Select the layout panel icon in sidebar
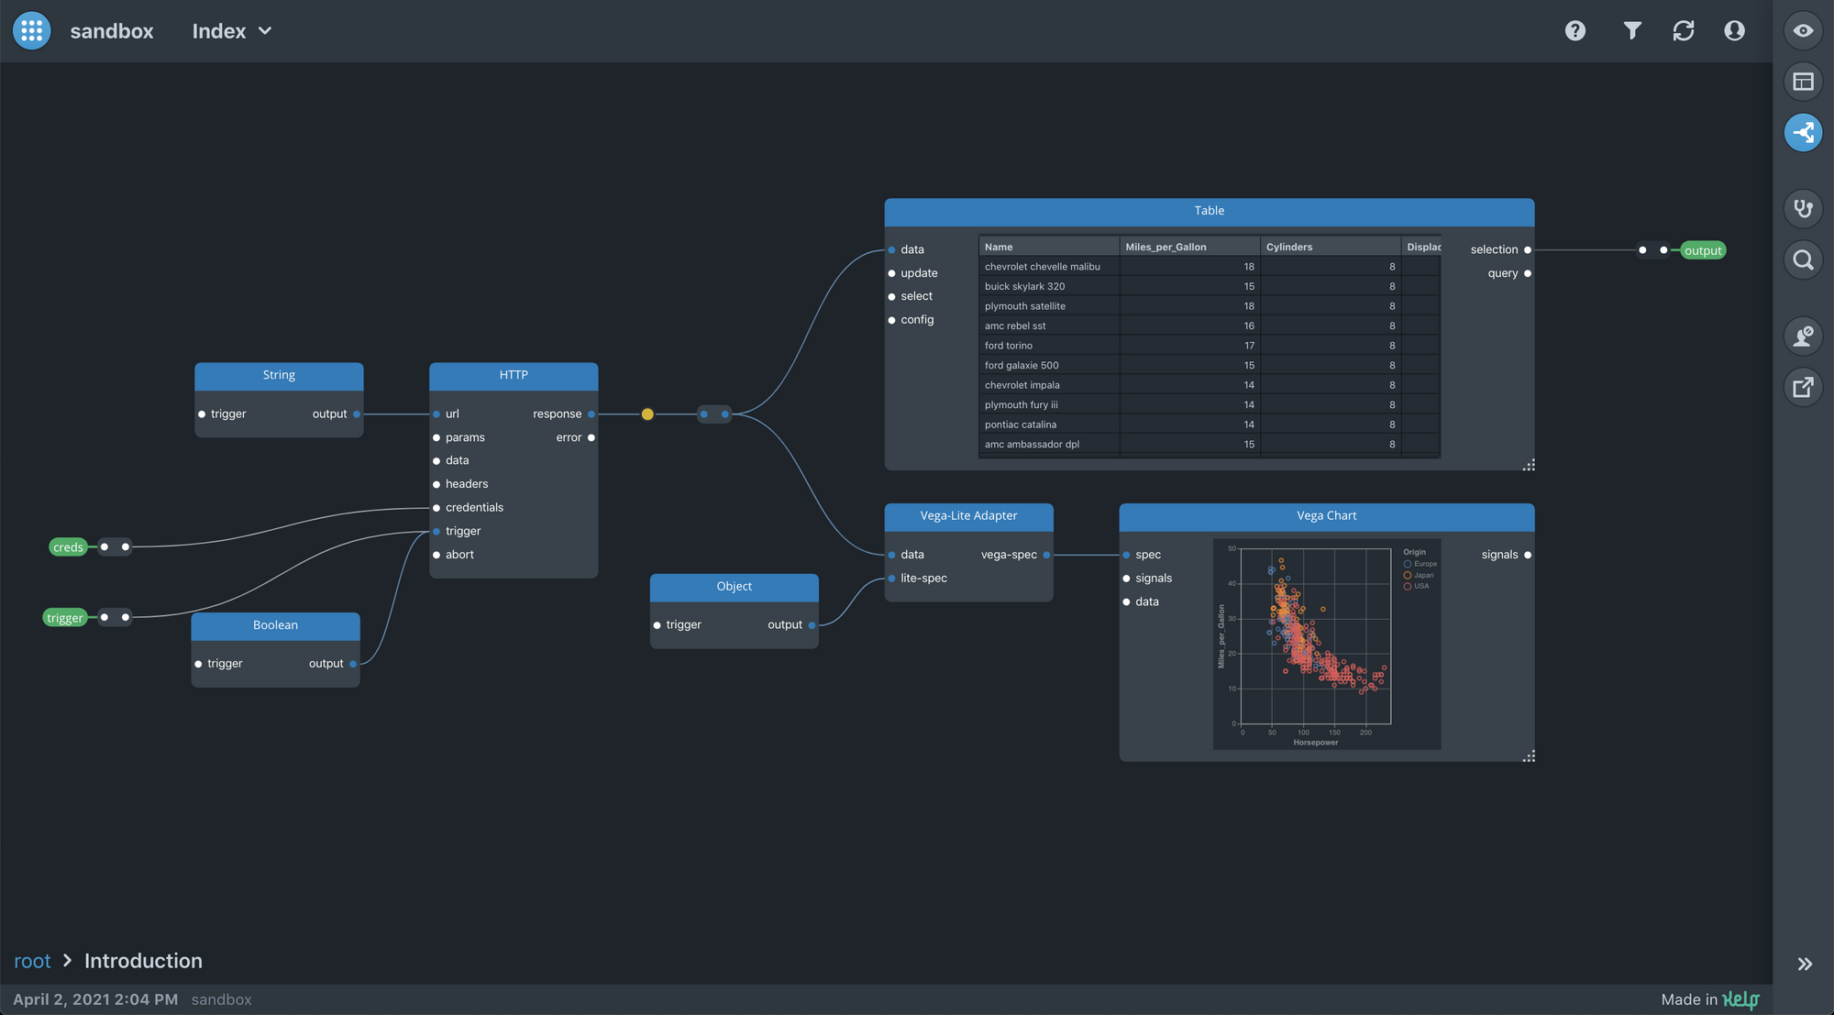This screenshot has height=1015, width=1834. tap(1803, 82)
